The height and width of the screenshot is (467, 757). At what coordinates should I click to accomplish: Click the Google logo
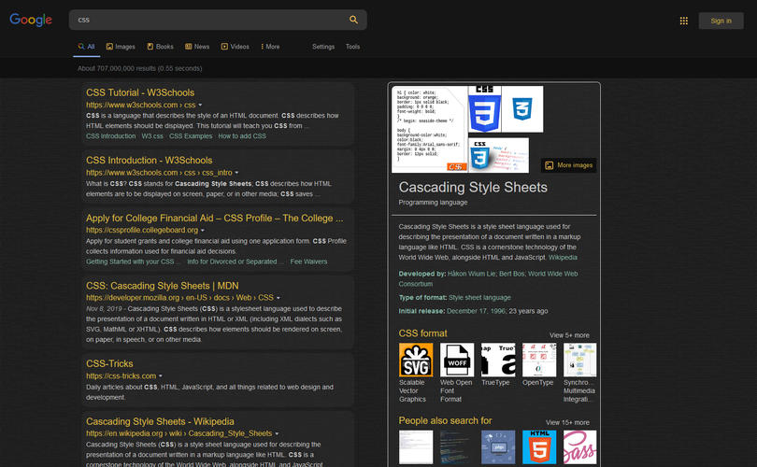coord(31,20)
